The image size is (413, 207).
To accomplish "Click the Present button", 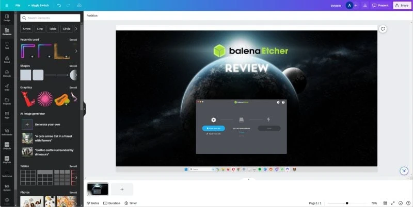I will (380, 6).
